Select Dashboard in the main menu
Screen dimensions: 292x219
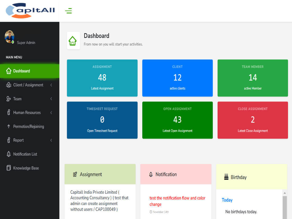[21, 71]
